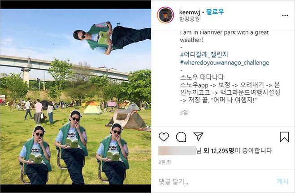Follow keemwj with 팔로우 button
Viewport: 295px width, 193px height.
(x=215, y=12)
